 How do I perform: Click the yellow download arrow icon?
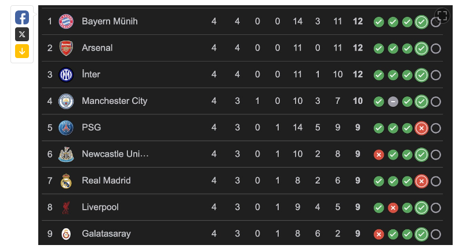(x=22, y=51)
